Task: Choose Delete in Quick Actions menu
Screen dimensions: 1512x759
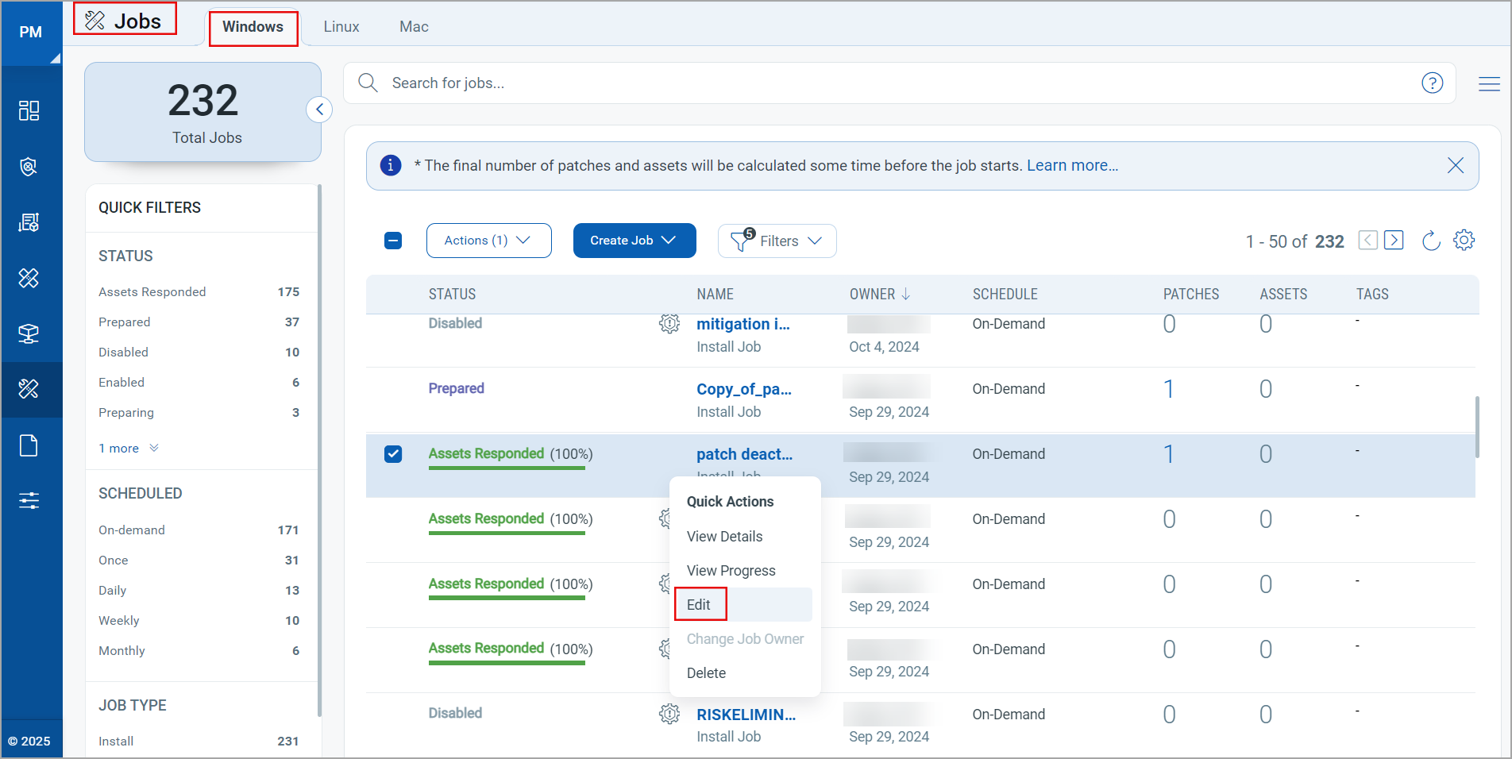Action: 706,673
